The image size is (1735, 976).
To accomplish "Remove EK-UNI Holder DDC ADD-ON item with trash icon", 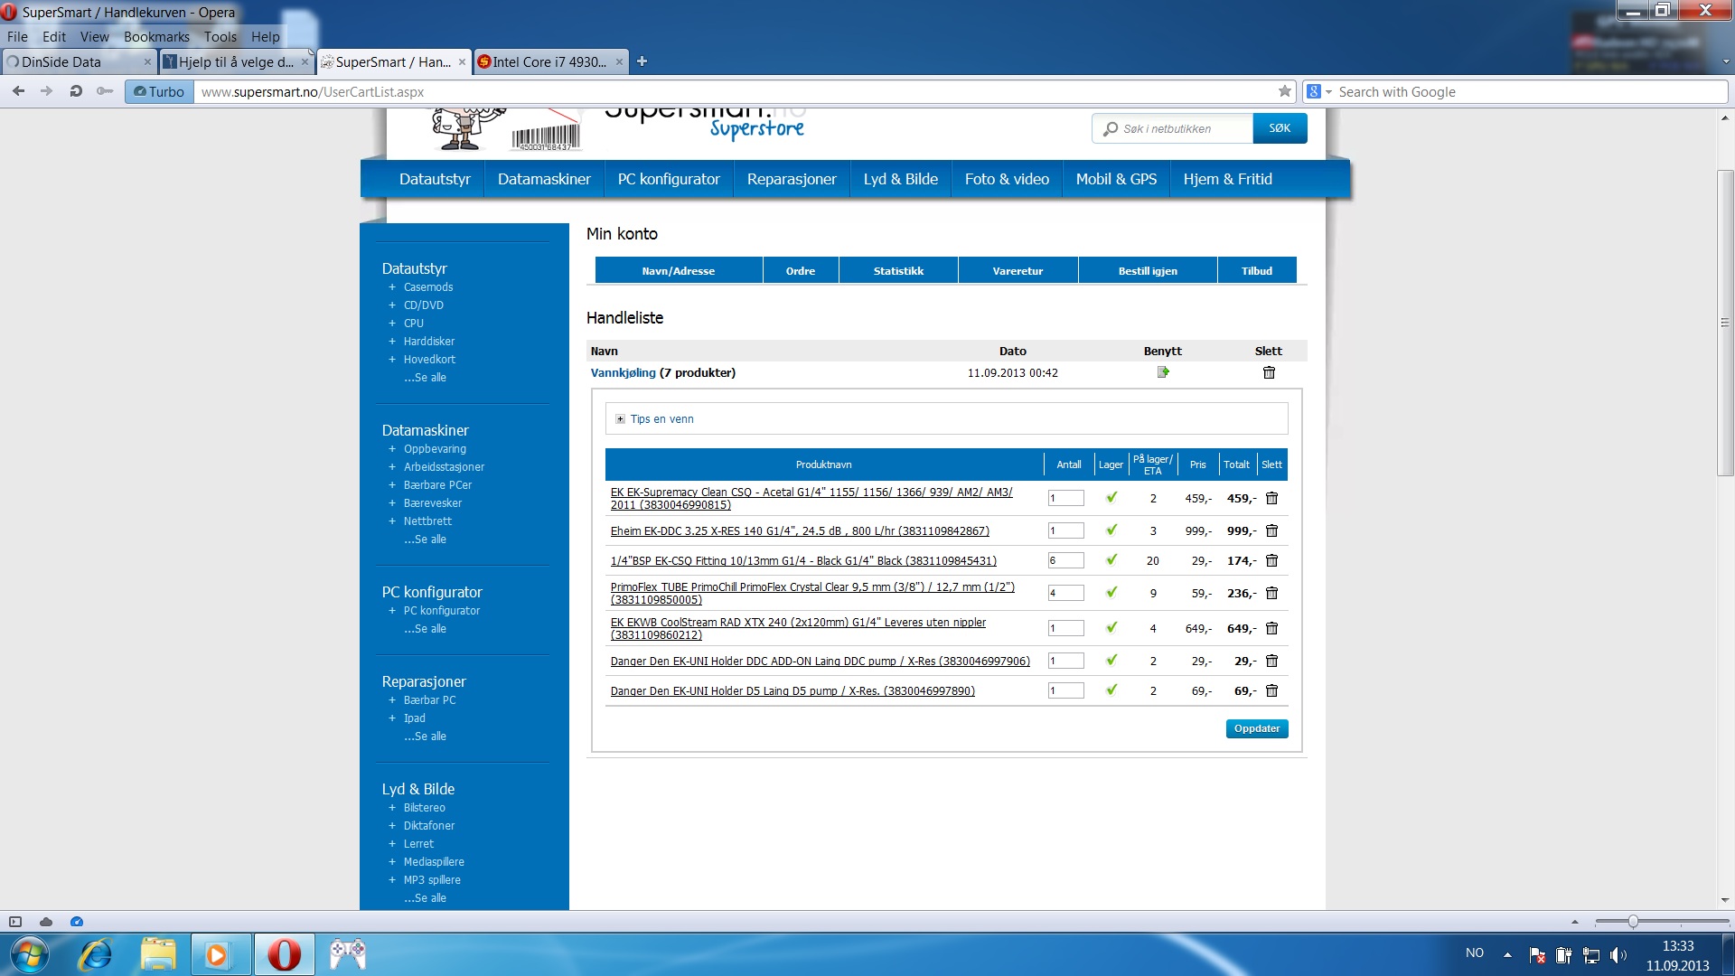I will click(1271, 661).
